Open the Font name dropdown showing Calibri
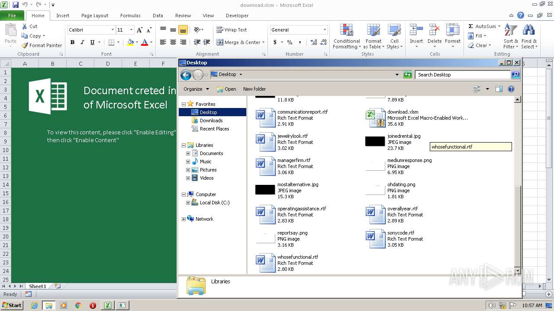Image resolution: width=554 pixels, height=311 pixels. (113, 30)
